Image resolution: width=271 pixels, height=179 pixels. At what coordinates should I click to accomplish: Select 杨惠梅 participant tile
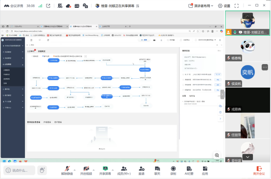pyautogui.click(x=248, y=49)
